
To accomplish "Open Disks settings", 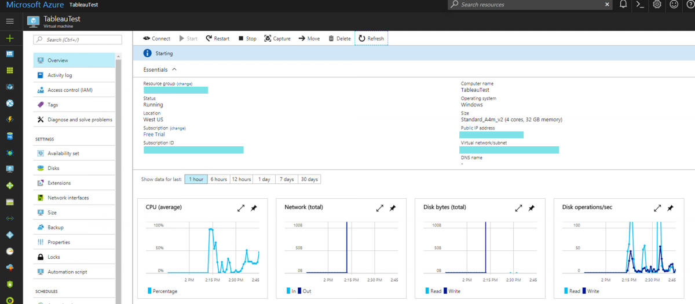I will [74, 168].
